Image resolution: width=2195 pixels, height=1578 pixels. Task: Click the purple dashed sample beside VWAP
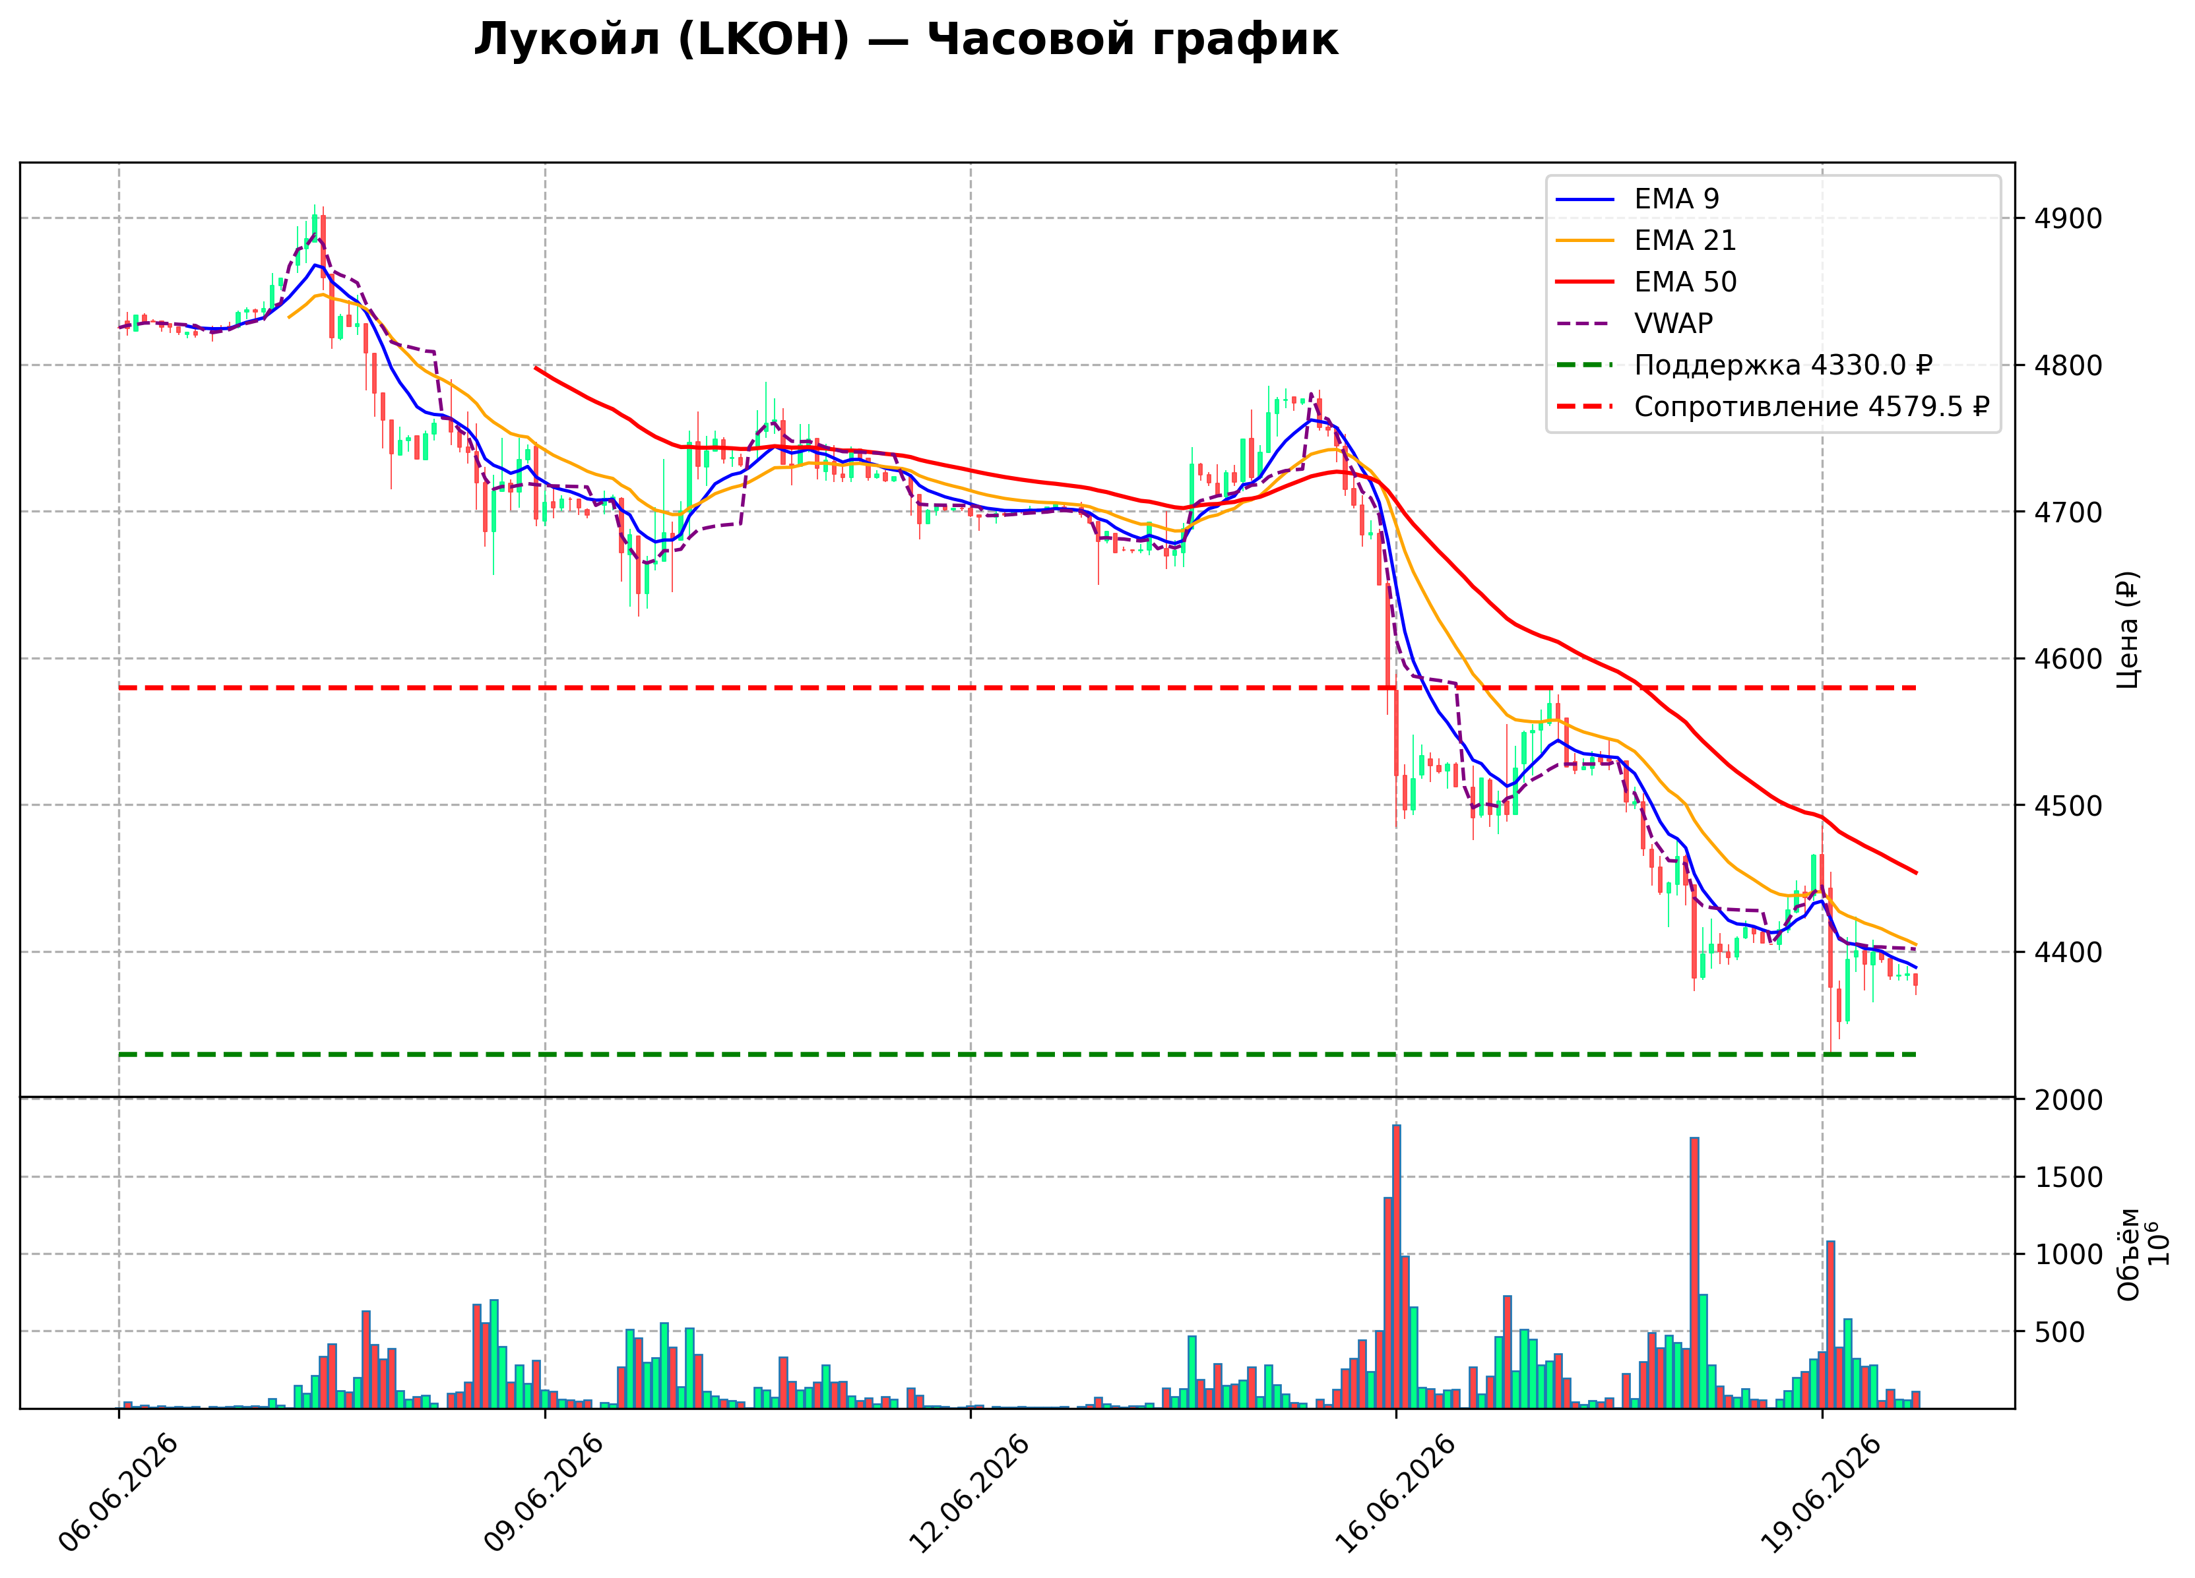(1585, 324)
